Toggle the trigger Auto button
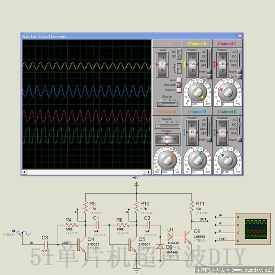 [x=179, y=80]
